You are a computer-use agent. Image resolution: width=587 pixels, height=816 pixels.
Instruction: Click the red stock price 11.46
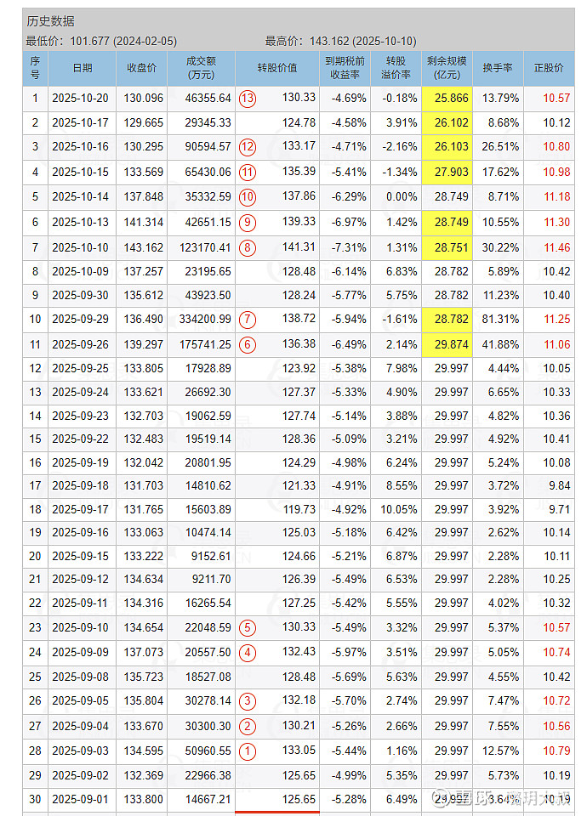(x=556, y=247)
